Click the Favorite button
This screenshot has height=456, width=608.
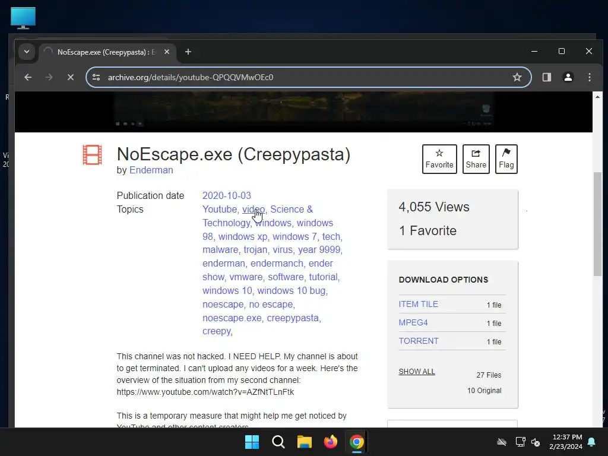(439, 159)
